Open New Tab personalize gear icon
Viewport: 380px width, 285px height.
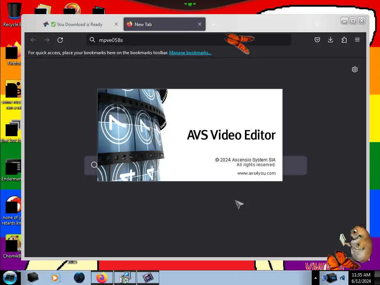354,69
